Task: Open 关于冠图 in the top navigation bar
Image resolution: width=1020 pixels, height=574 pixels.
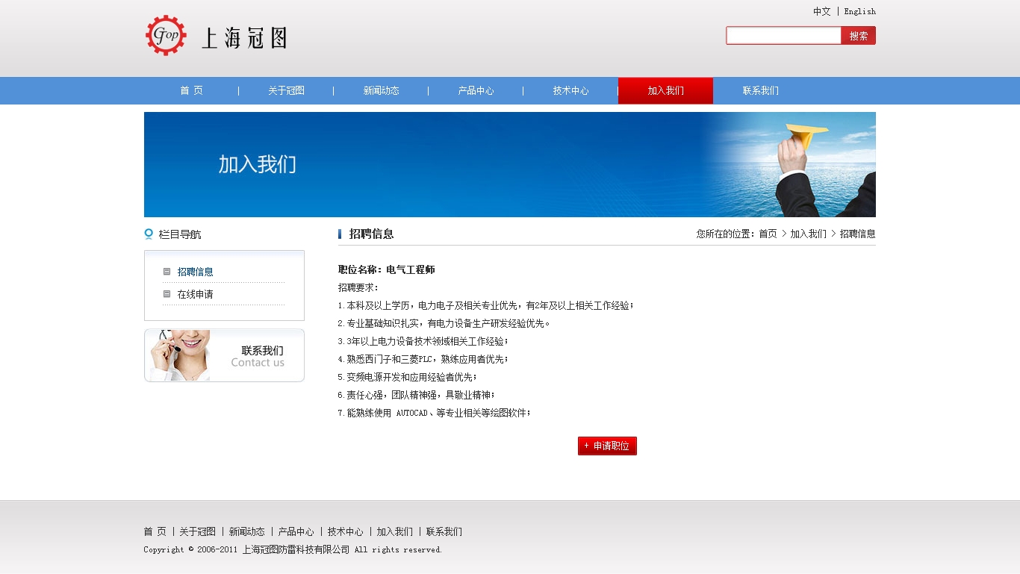Action: (286, 90)
